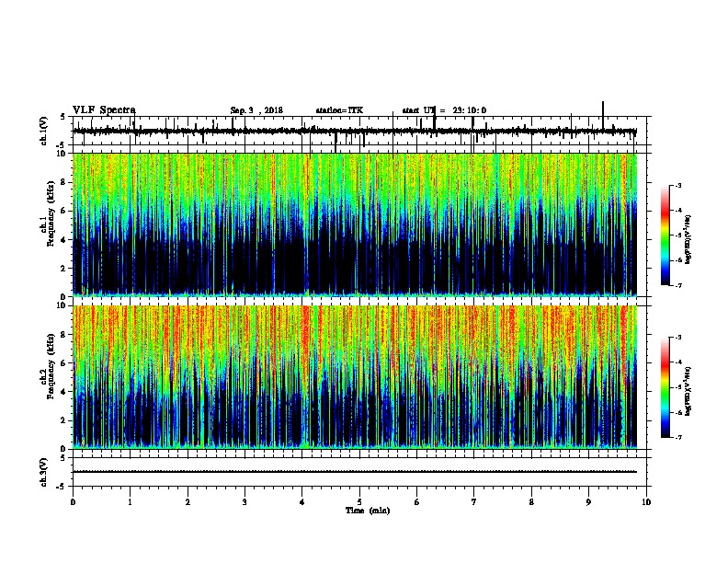Screen dimensions: 728x563
Task: Click time axis tick label "9"
Action: tap(588, 502)
